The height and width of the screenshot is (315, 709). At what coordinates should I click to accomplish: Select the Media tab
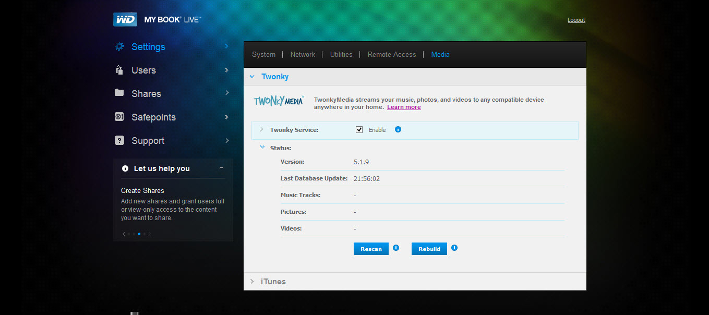[440, 54]
